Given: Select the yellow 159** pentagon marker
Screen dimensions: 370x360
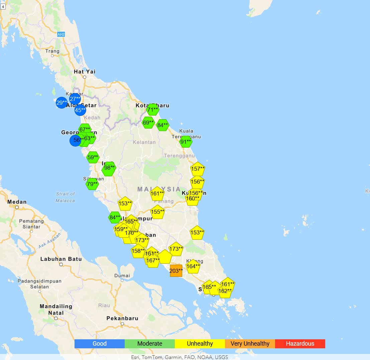Looking at the screenshot, I should [x=121, y=229].
